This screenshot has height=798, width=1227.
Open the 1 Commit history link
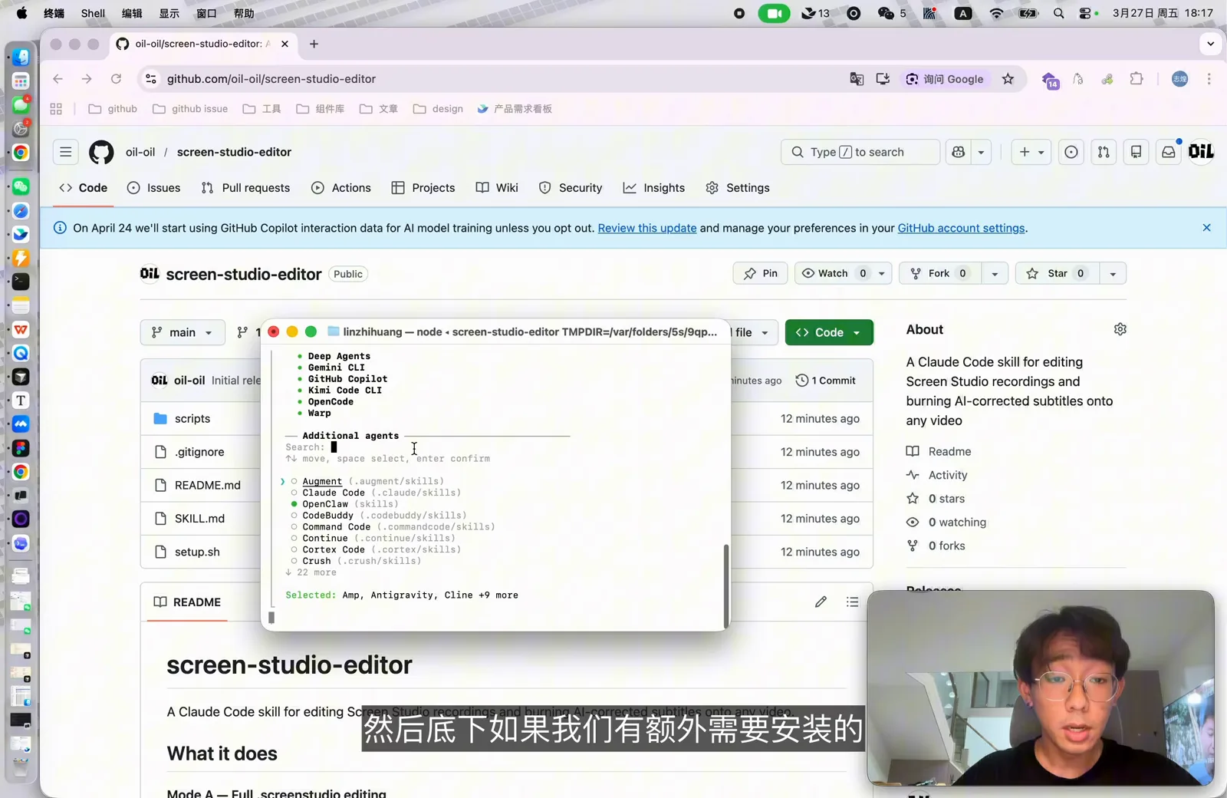[826, 381]
